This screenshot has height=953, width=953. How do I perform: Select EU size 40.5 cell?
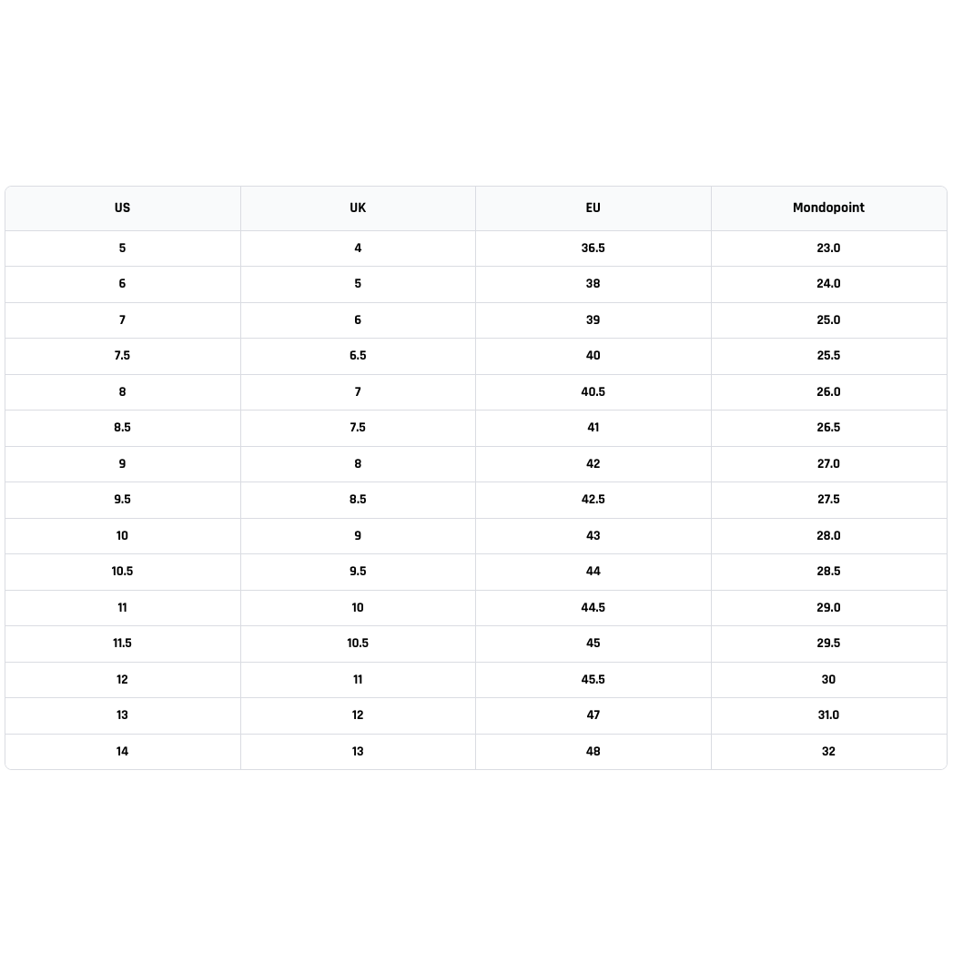pyautogui.click(x=593, y=391)
